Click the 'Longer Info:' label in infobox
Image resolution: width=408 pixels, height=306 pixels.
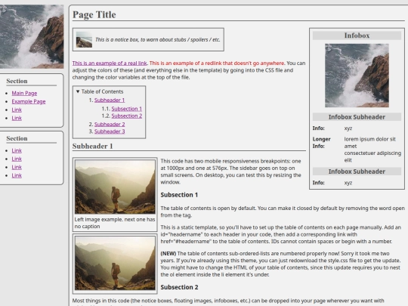tap(322, 143)
